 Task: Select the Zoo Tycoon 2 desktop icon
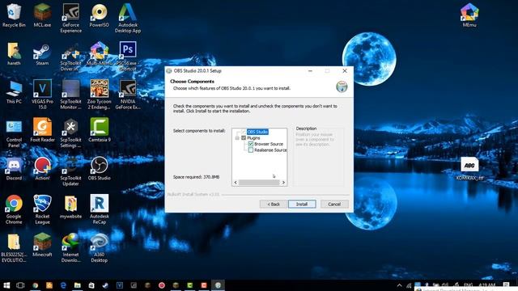[x=99, y=95]
